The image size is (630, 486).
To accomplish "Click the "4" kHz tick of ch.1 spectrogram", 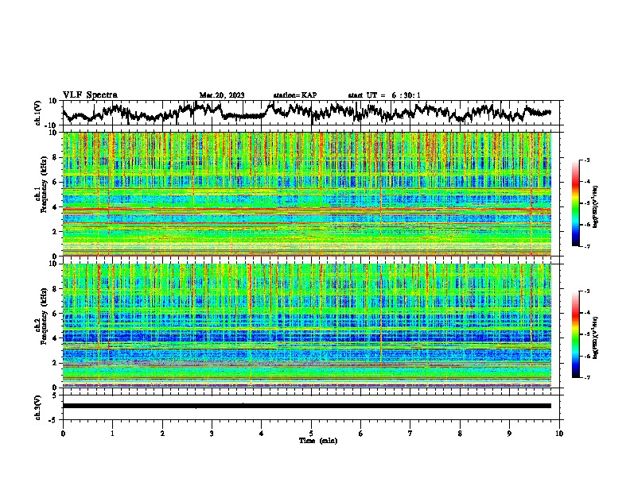I will pos(56,207).
